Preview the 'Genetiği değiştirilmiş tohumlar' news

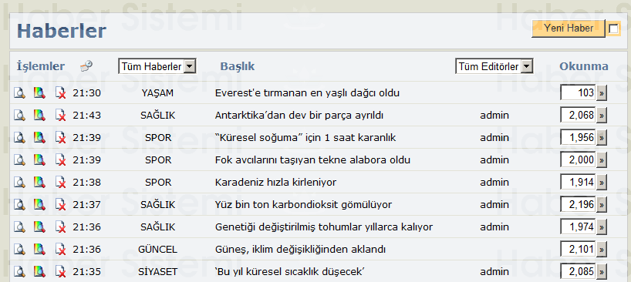(19, 227)
